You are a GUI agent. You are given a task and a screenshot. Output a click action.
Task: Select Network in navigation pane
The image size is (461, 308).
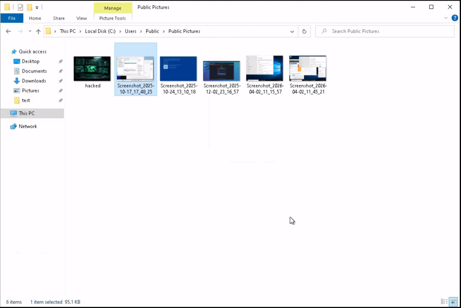point(28,126)
